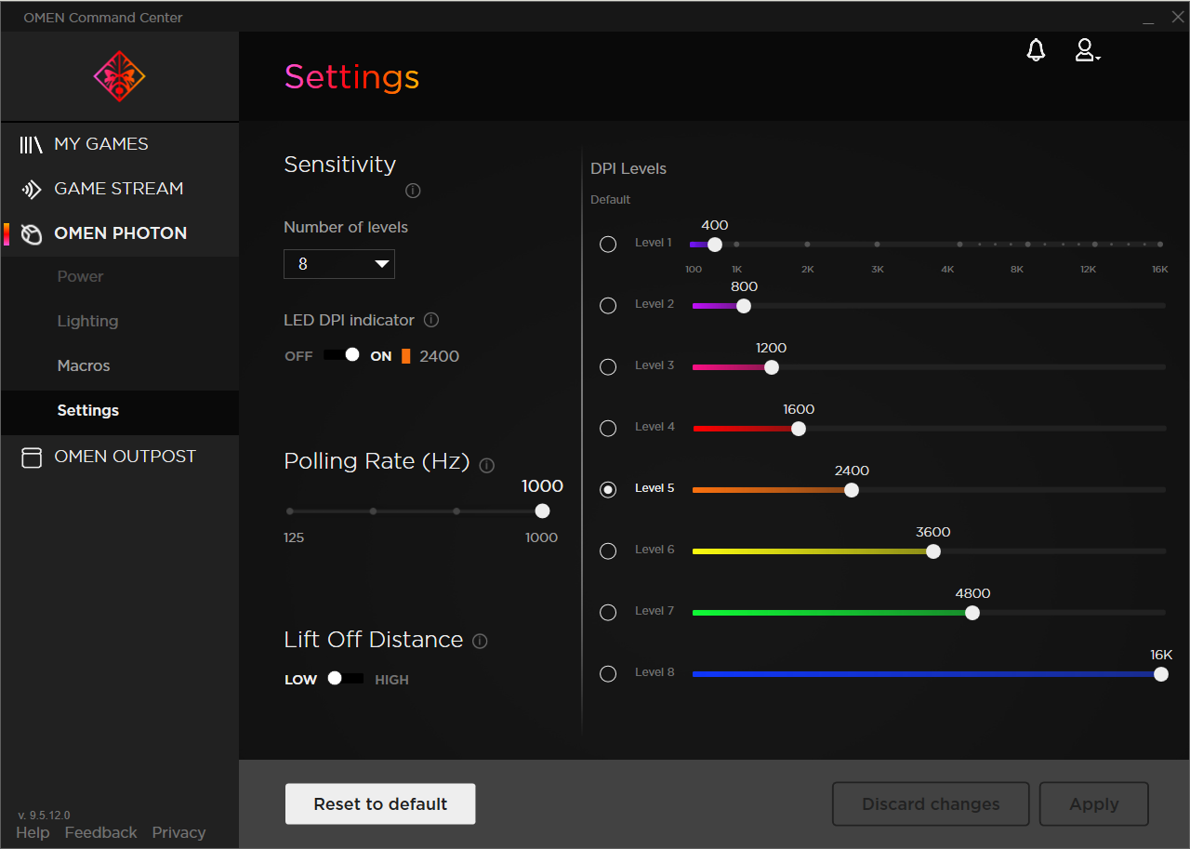Click Level 5 DPI slider handle at 2400
The height and width of the screenshot is (849, 1190).
click(x=852, y=490)
